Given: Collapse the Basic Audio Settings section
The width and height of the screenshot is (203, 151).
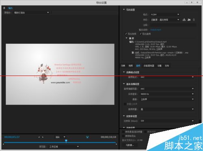Looking at the screenshot, I should tap(124, 84).
